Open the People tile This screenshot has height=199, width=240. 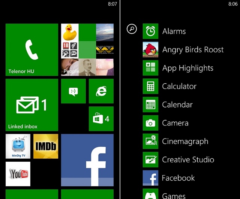(x=87, y=50)
